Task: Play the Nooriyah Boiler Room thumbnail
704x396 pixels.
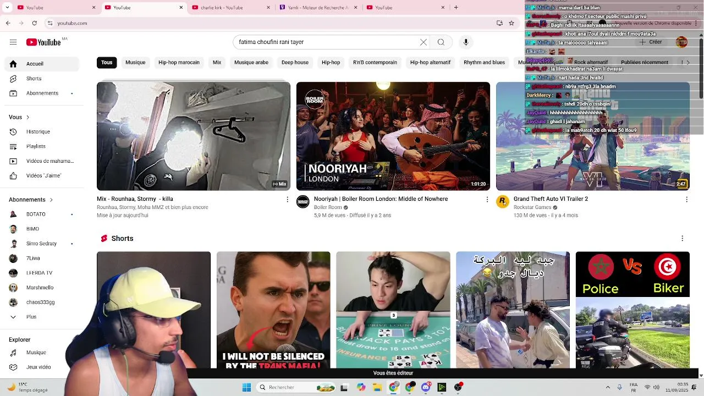Action: point(393,136)
